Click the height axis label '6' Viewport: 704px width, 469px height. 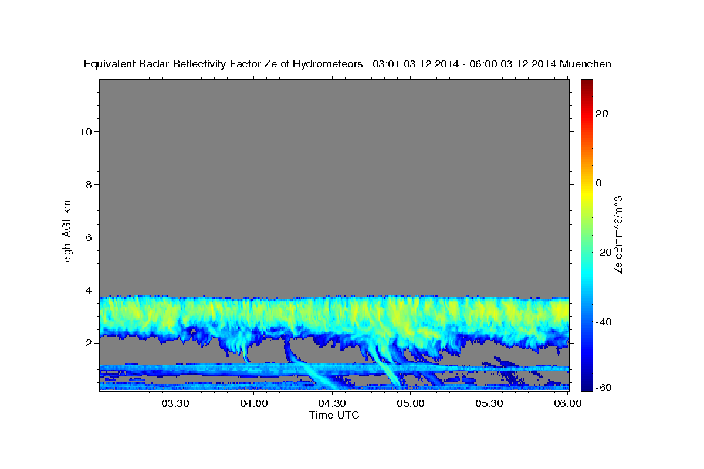click(88, 237)
